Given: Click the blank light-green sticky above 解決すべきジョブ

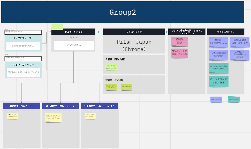Looking at the screenshot, I should pyautogui.click(x=57, y=26).
